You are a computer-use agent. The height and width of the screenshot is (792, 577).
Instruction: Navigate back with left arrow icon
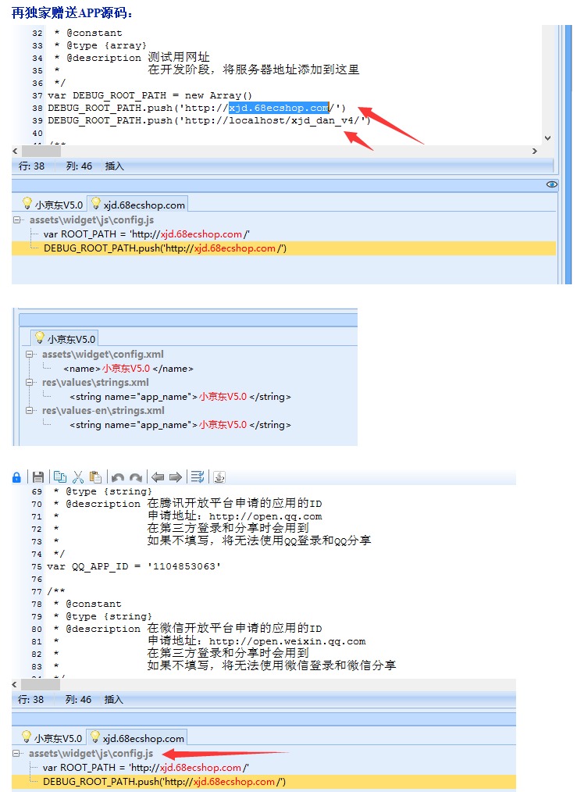158,477
